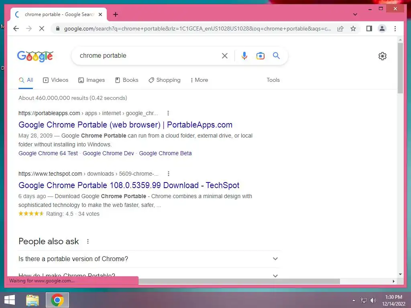Clear the search box text with X
This screenshot has height=308, width=411.
225,55
